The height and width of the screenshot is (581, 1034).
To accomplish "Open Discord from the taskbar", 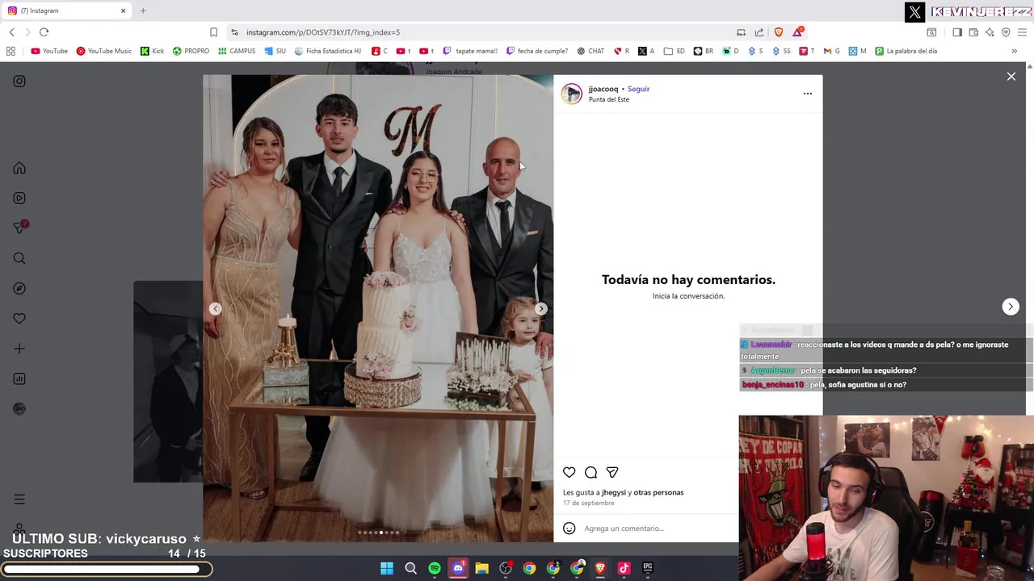I will (458, 568).
